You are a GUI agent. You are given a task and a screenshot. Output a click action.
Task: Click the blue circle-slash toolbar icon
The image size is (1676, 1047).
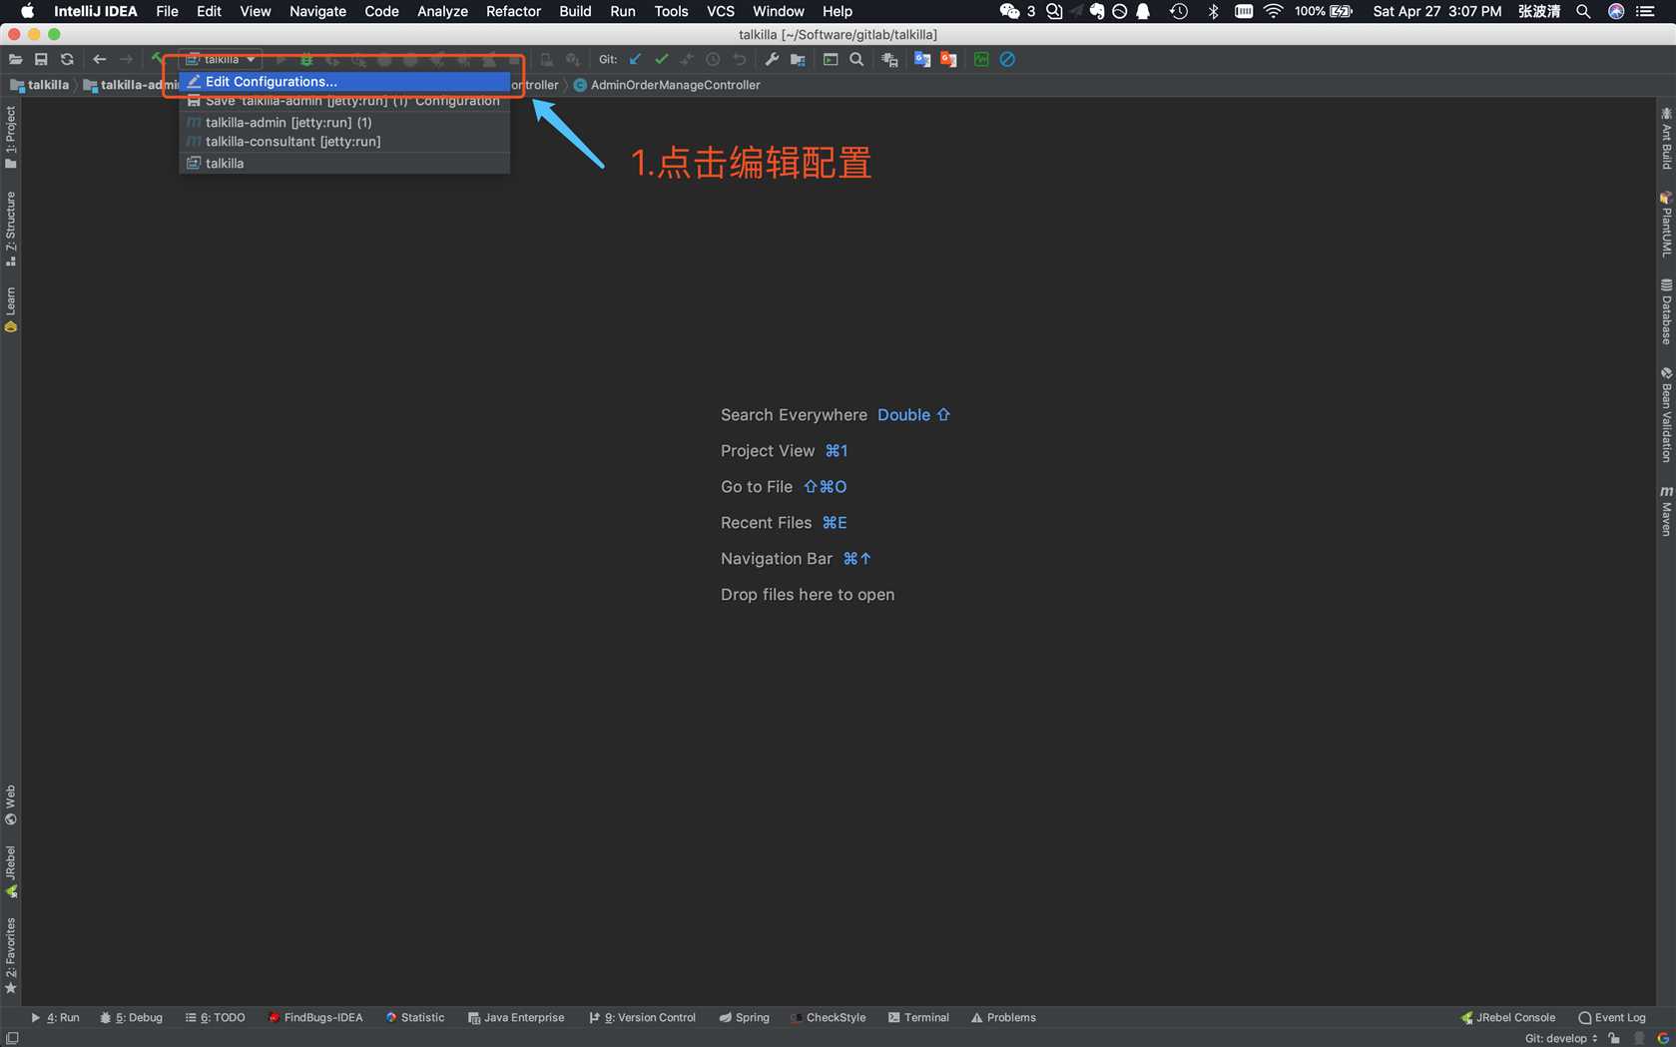point(1007,60)
